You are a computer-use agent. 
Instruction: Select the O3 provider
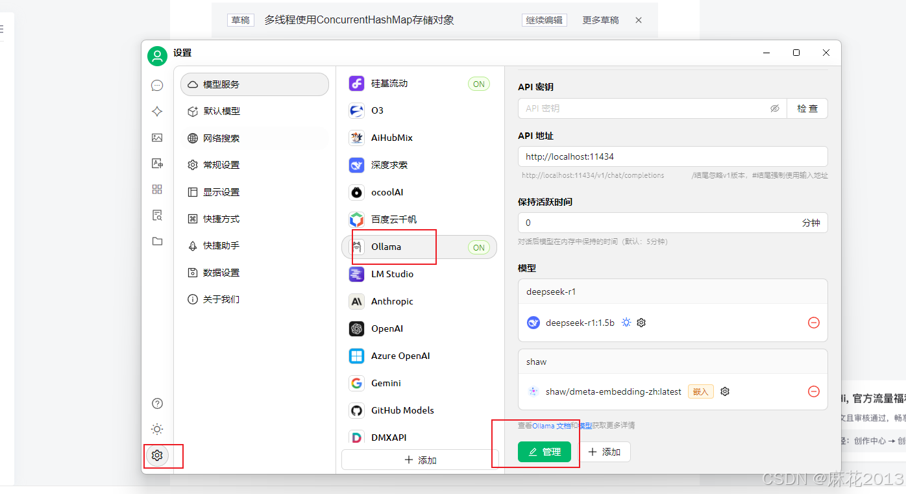(419, 111)
